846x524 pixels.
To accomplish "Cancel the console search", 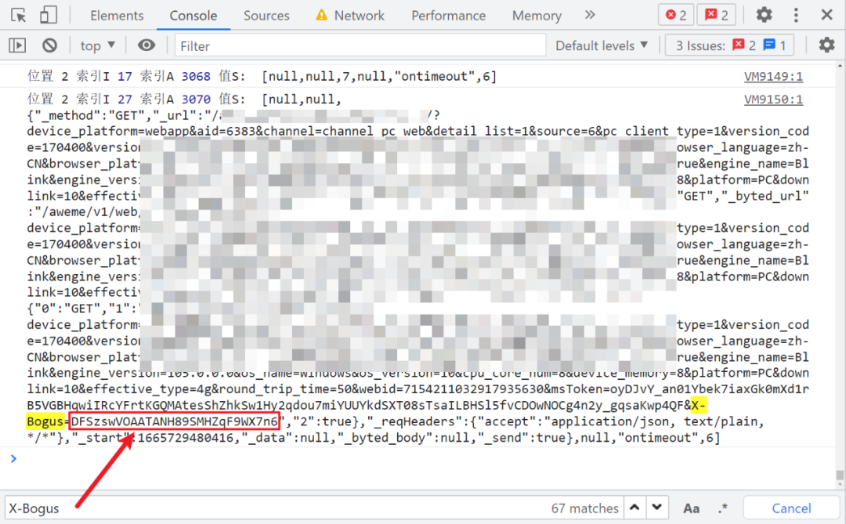I will coord(791,508).
